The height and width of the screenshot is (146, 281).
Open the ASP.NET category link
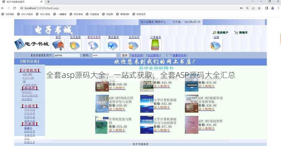(27, 74)
